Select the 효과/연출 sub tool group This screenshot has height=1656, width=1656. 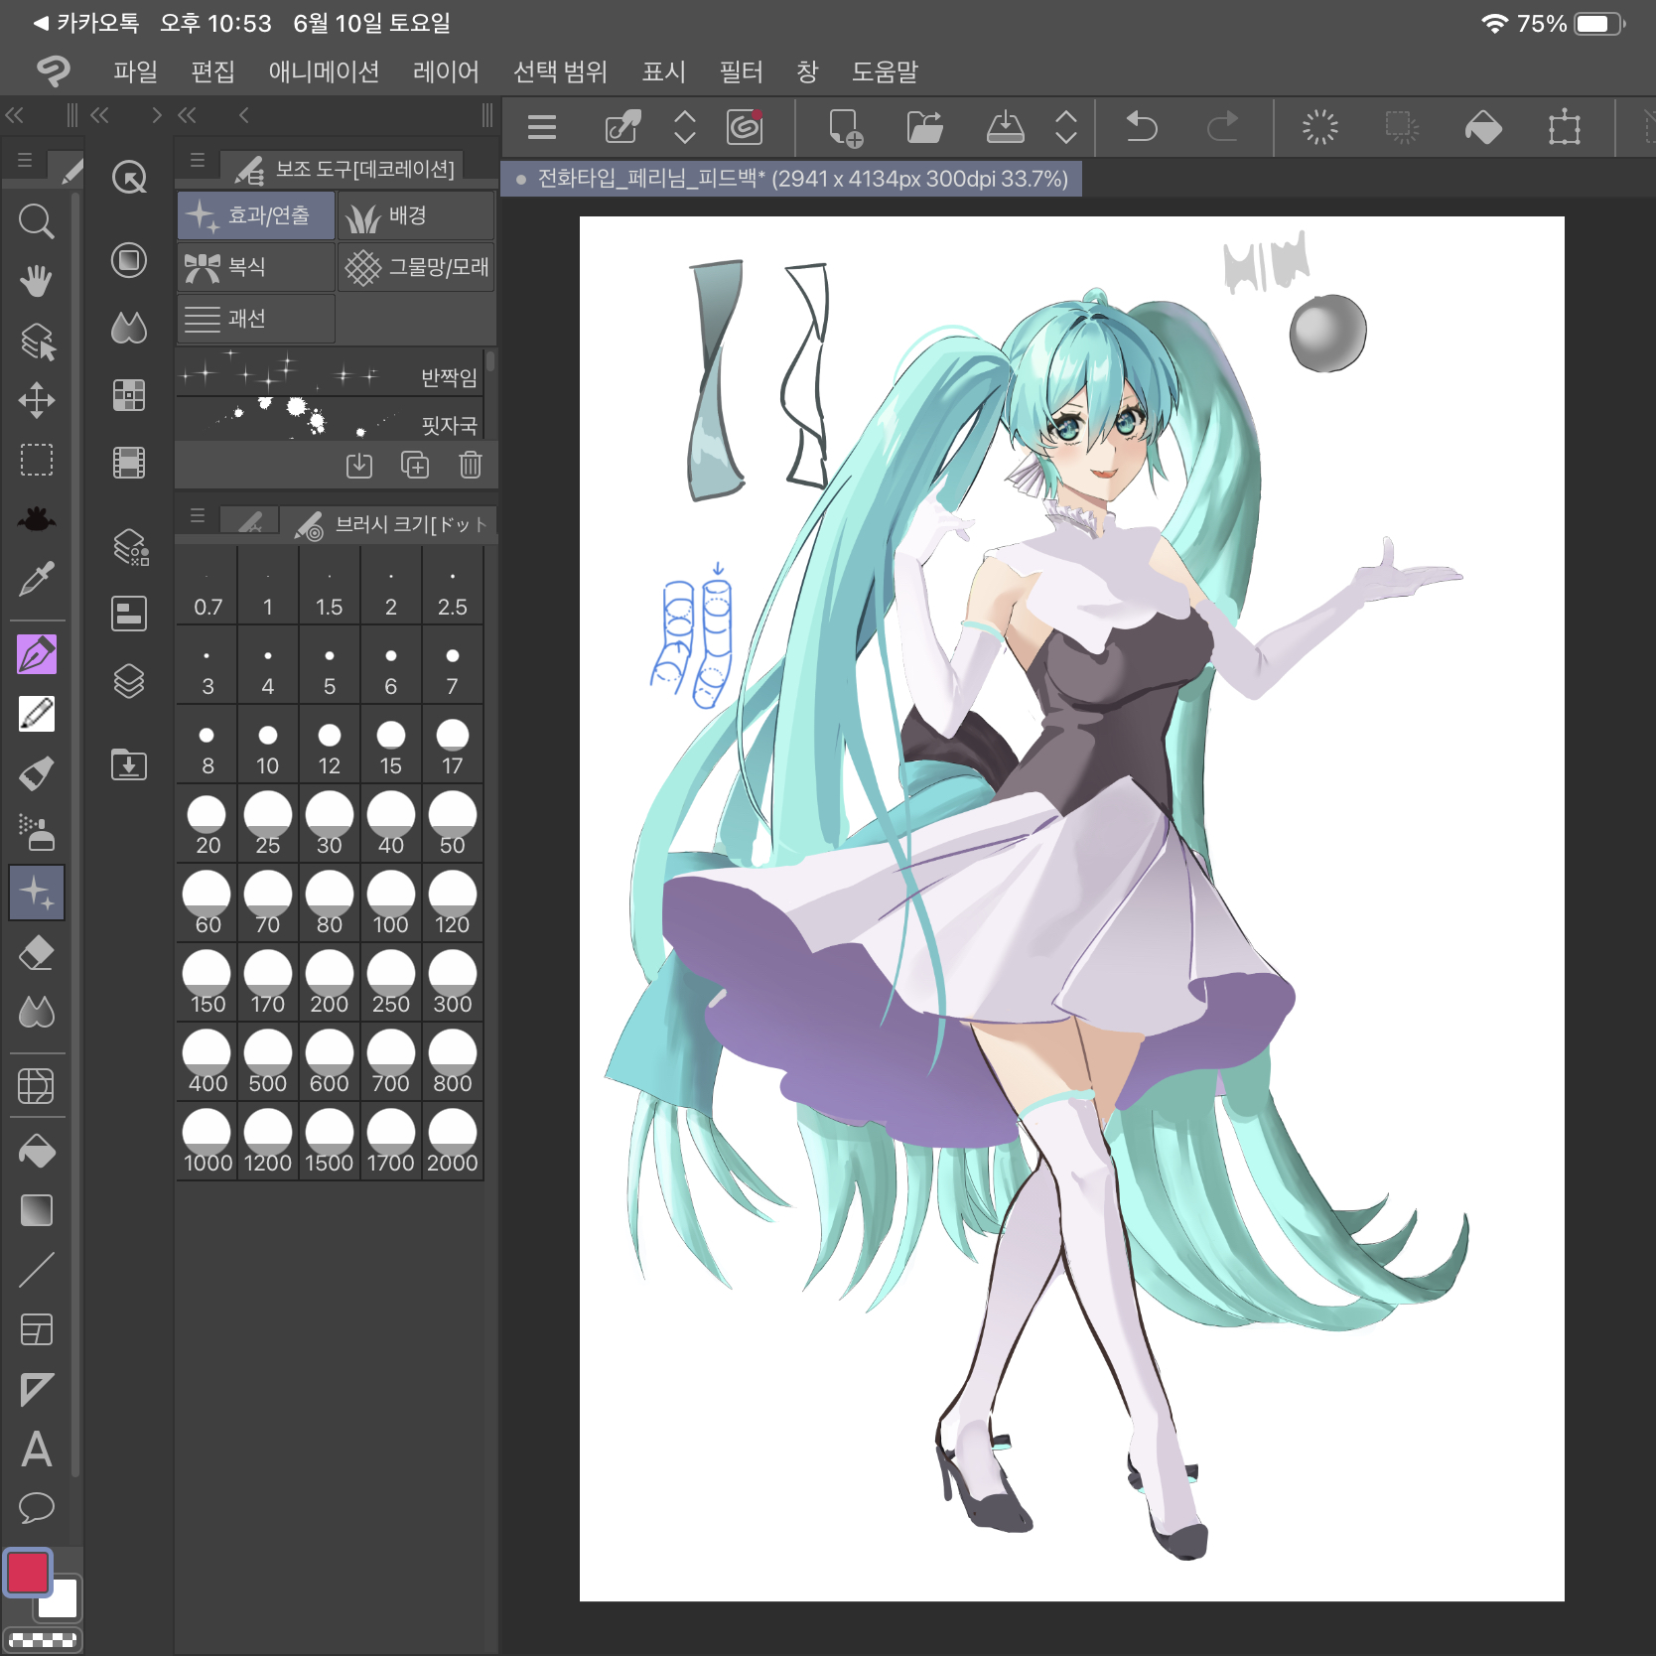coord(256,215)
